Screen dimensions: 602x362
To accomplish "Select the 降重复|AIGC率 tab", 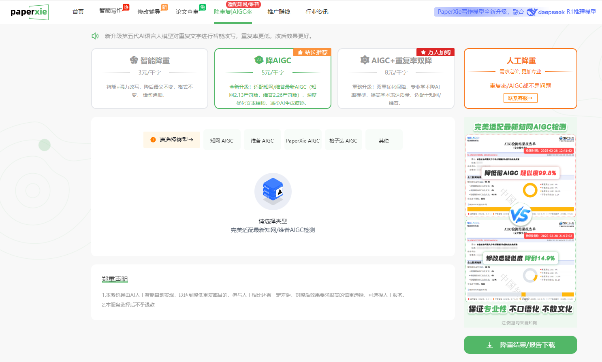I will tap(233, 12).
